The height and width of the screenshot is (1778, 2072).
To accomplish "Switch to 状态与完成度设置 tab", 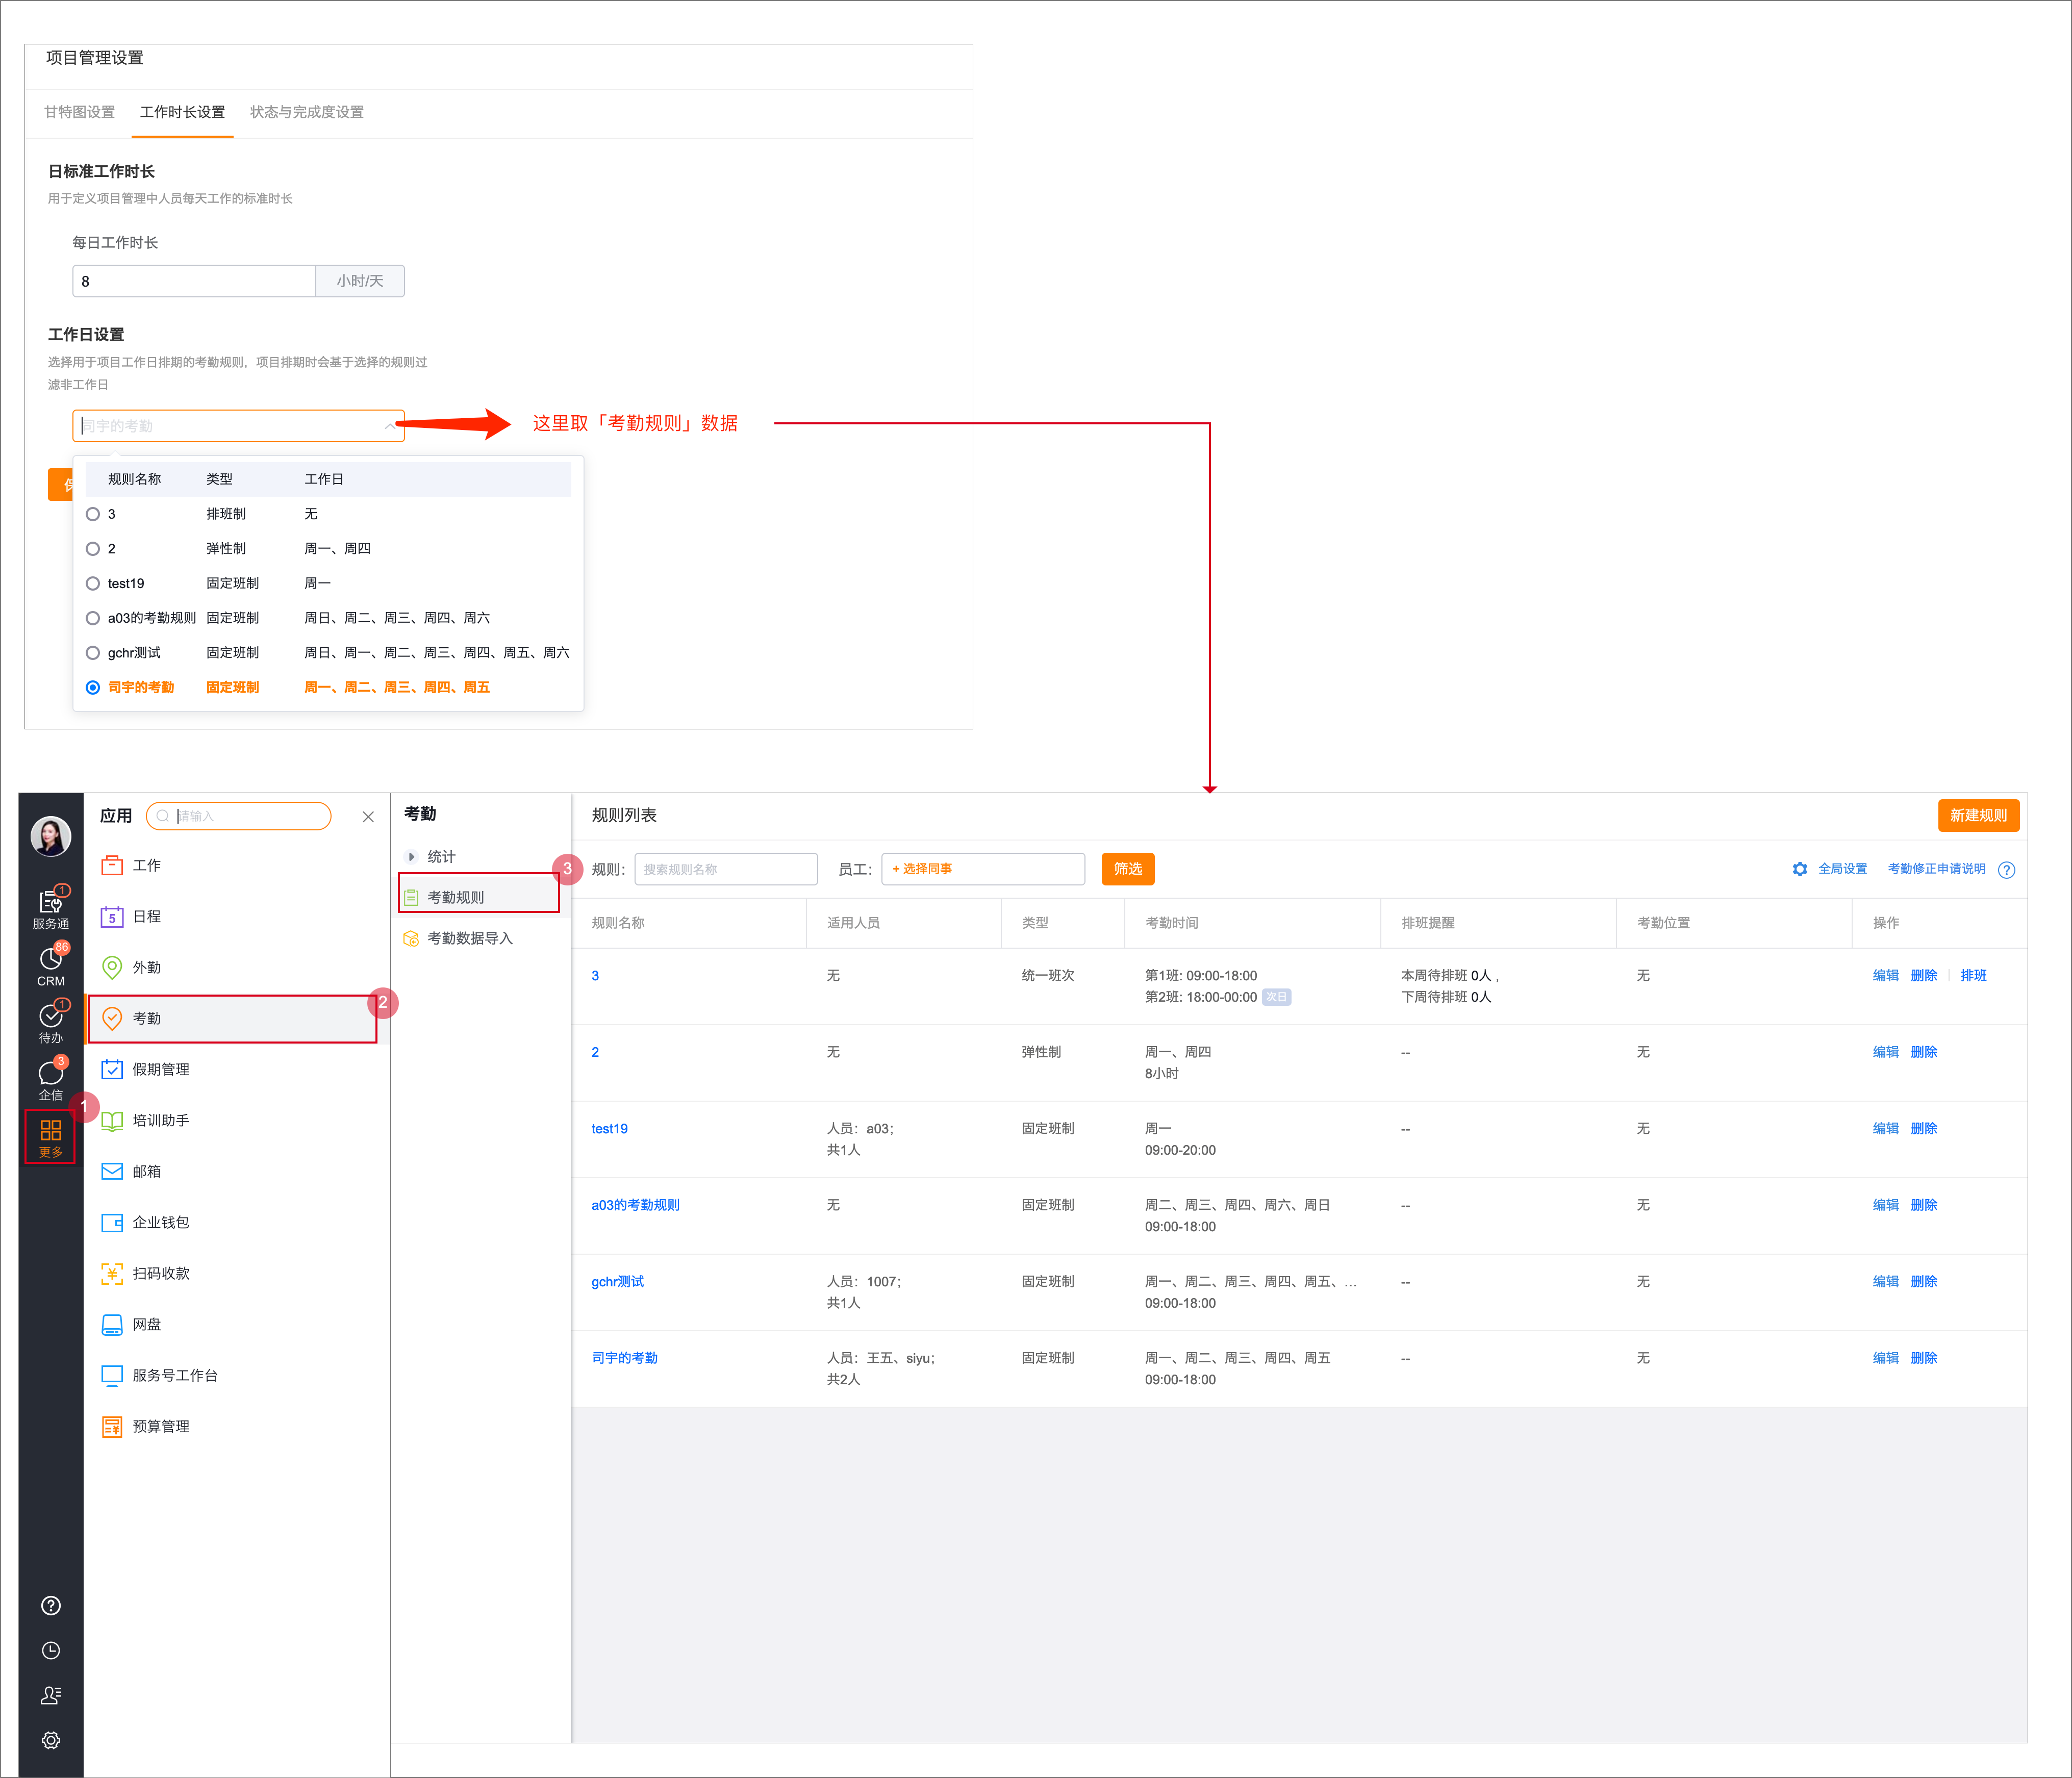I will [306, 112].
